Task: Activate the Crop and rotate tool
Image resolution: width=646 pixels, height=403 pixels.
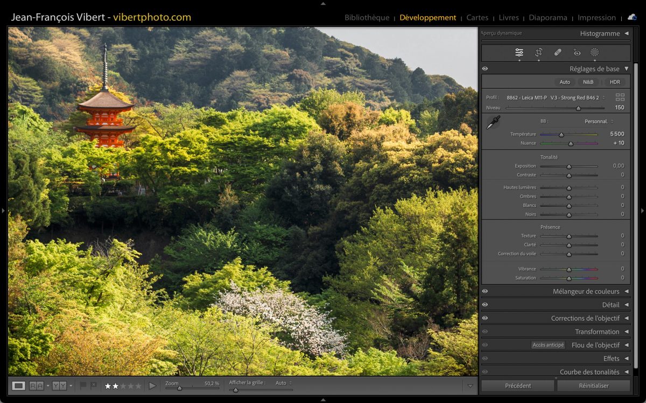Action: [x=538, y=53]
